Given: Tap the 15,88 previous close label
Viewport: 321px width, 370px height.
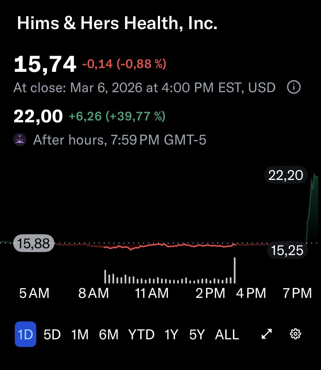Looking at the screenshot, I should coord(33,243).
